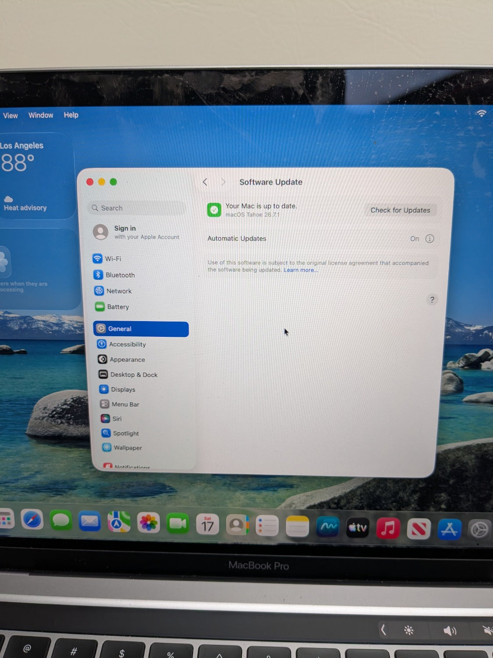The image size is (493, 658).
Task: Select Wi-Fi in the sidebar
Action: tap(108, 259)
